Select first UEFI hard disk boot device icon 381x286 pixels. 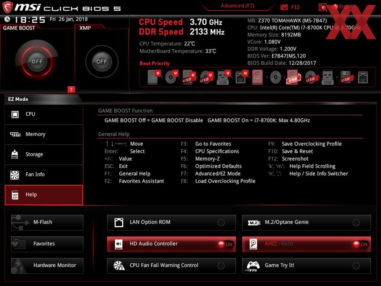[x=153, y=77]
